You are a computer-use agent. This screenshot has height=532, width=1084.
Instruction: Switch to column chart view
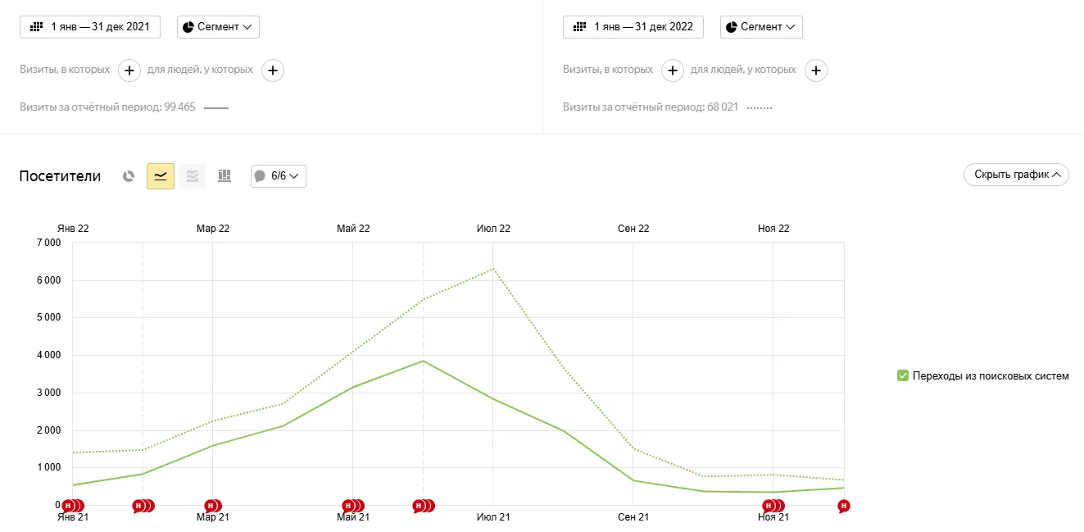tap(225, 176)
